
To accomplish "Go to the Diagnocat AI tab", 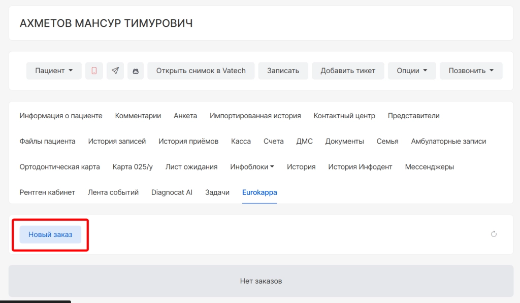I will [172, 192].
